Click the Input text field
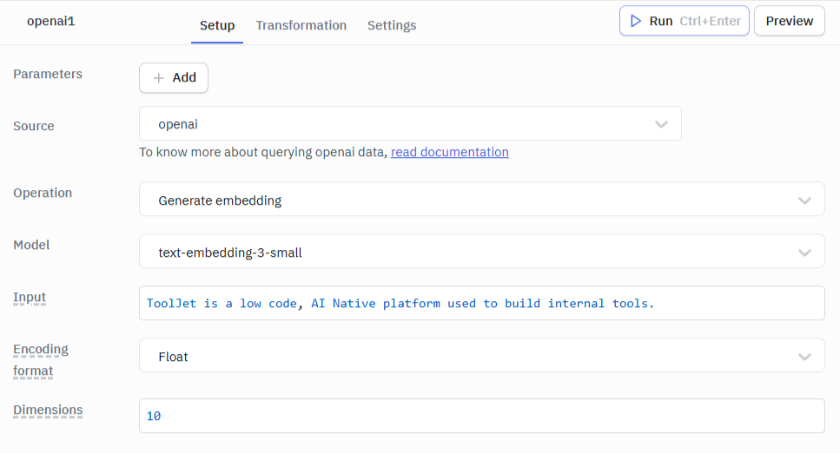 (481, 303)
